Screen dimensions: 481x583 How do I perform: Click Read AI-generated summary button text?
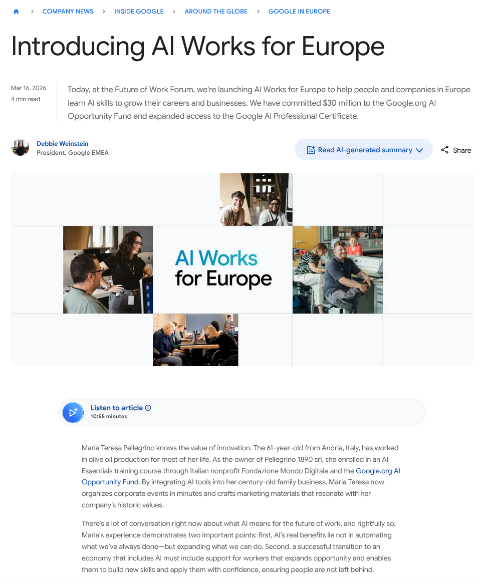pos(365,150)
